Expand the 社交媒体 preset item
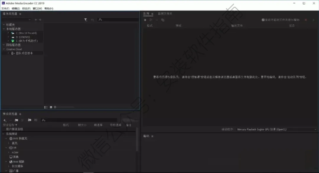Screen dimensions: 319x173 [x=9, y=166]
